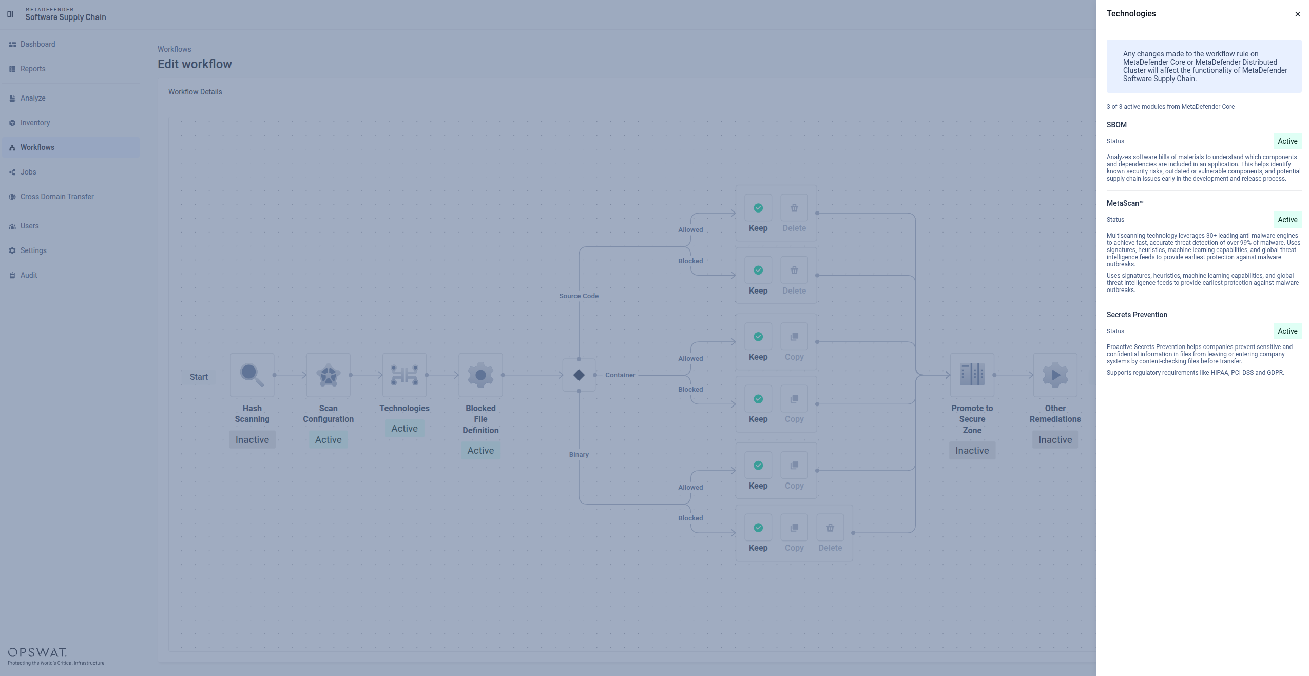Click '3 of 3 active modules' text
The image size is (1309, 676).
(x=1170, y=107)
